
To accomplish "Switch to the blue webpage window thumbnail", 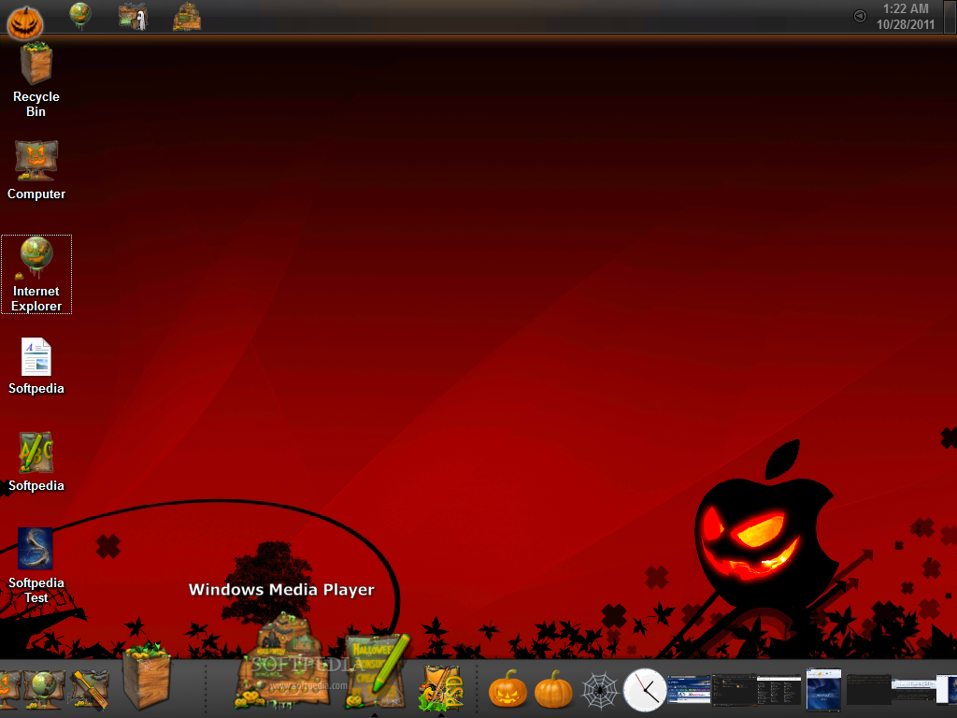I will click(689, 690).
